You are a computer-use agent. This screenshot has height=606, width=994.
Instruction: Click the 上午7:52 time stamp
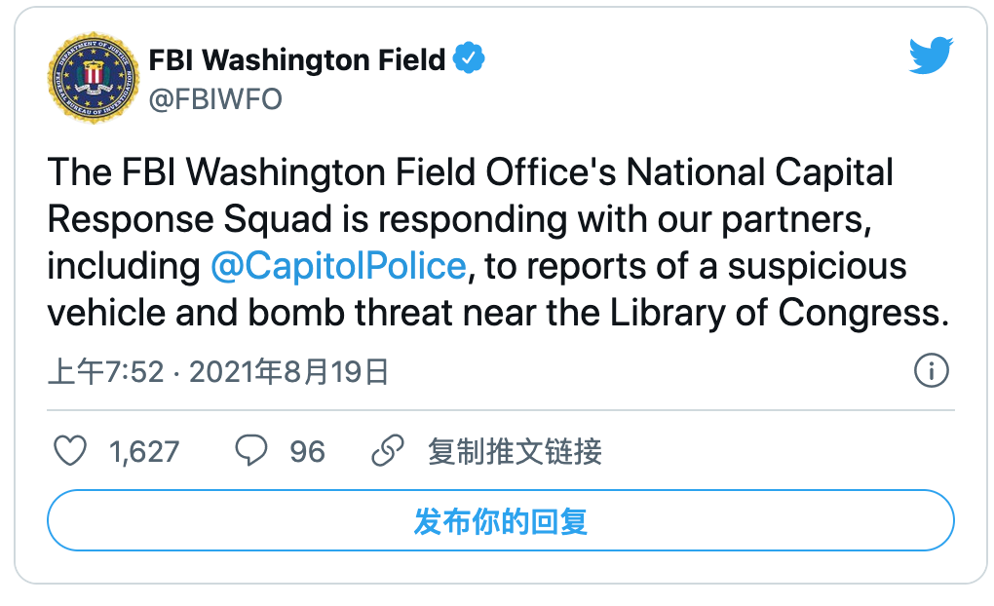tap(106, 371)
